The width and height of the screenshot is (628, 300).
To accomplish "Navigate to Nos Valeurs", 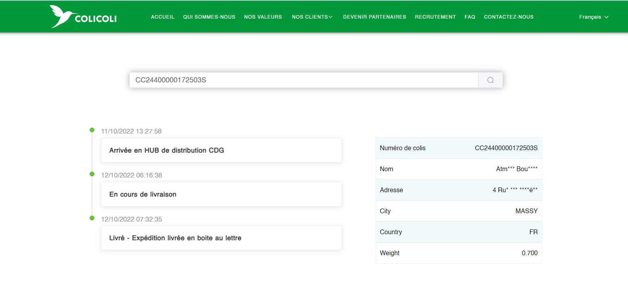I will tap(263, 17).
